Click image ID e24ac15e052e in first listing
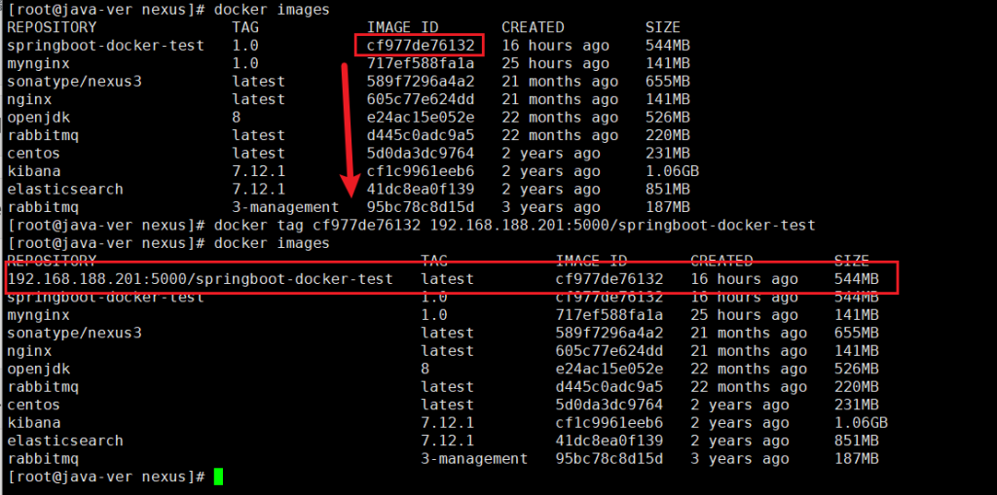Screen dimensions: 997x495 421,118
